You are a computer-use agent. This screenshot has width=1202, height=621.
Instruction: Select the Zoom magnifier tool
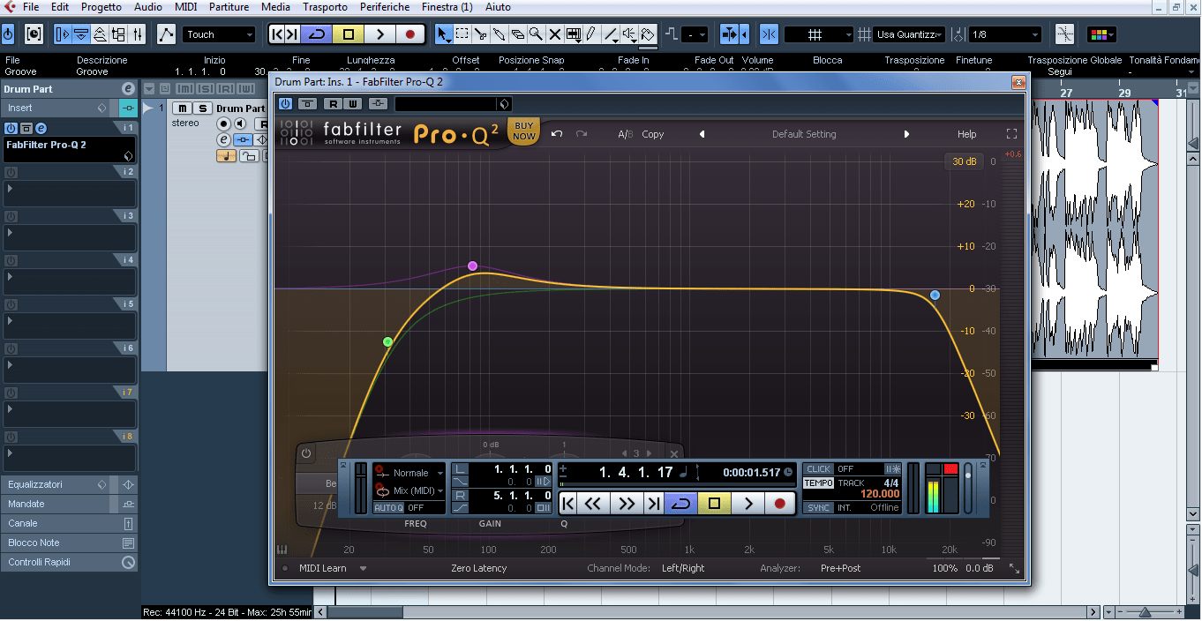click(x=536, y=34)
